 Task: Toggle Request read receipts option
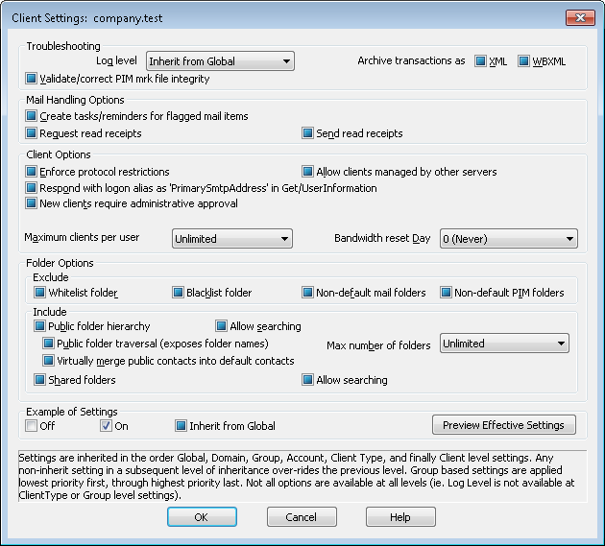(x=32, y=133)
